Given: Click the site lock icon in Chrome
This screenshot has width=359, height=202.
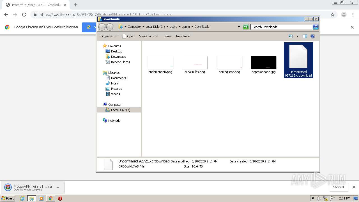Looking at the screenshot, I should pyautogui.click(x=35, y=15).
